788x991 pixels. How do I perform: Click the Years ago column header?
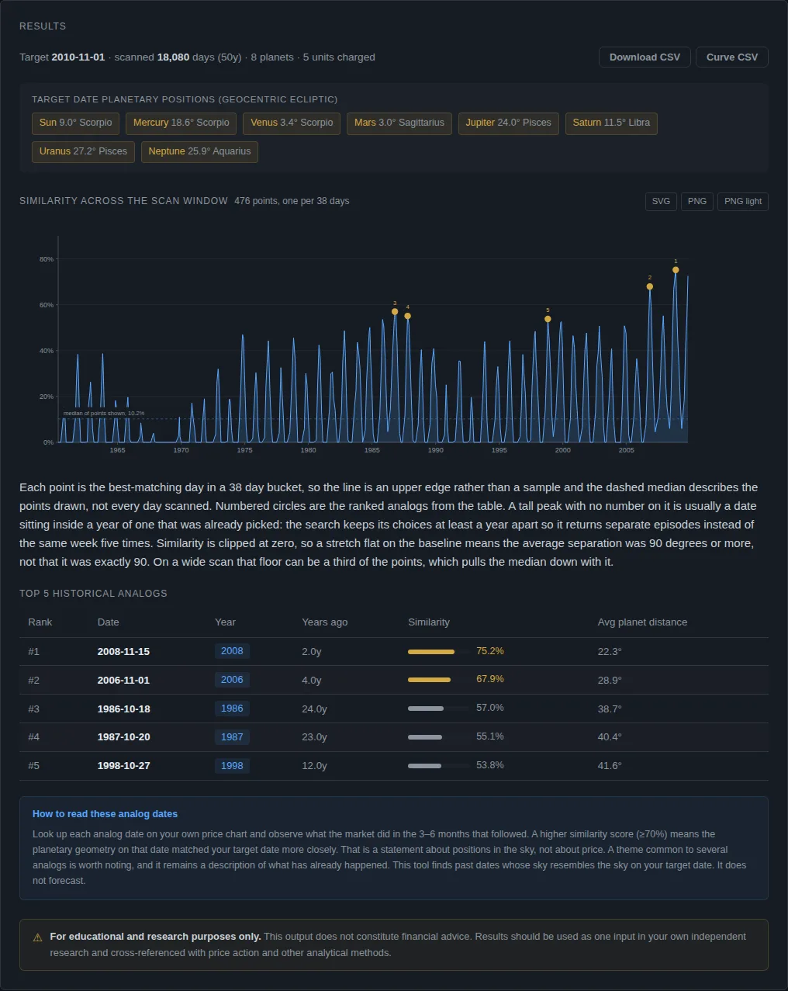coord(325,622)
